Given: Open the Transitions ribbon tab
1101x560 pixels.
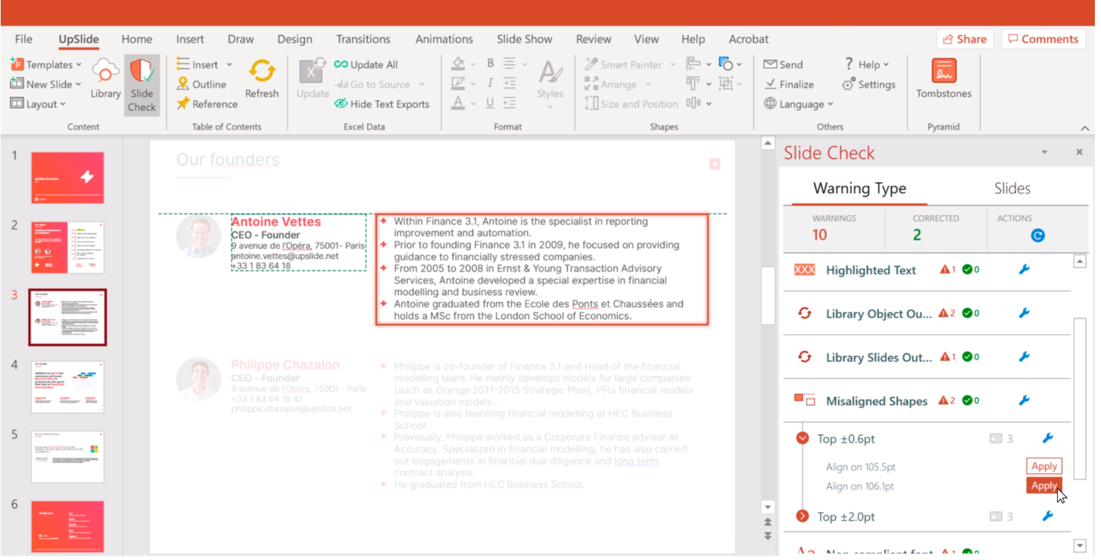Looking at the screenshot, I should click(x=363, y=39).
